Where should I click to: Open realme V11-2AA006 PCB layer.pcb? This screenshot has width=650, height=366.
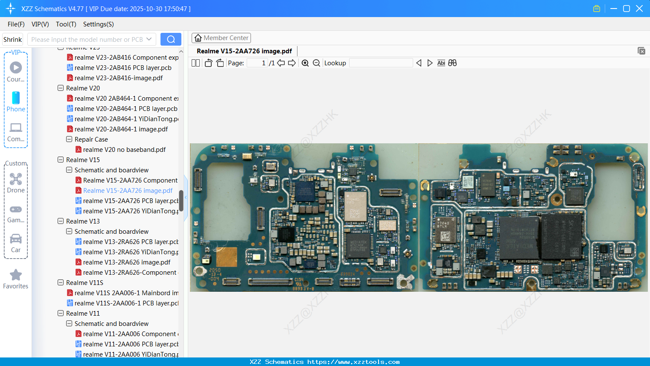click(x=131, y=344)
